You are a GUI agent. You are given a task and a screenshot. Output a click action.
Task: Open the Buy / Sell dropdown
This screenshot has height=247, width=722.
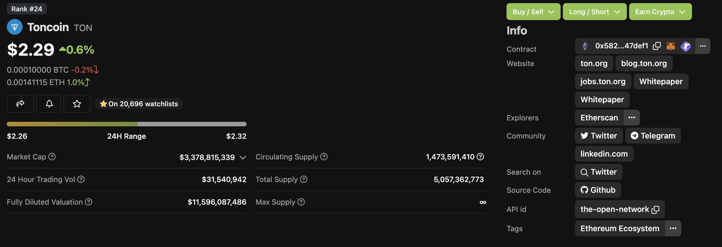(533, 12)
